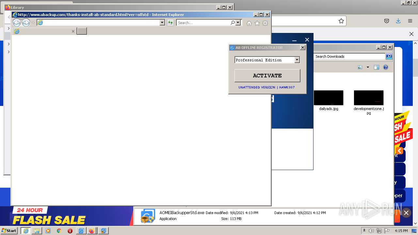Expand the IE address bar autocomplete dropdown
Viewport: 418px width, 235px height.
162,23
